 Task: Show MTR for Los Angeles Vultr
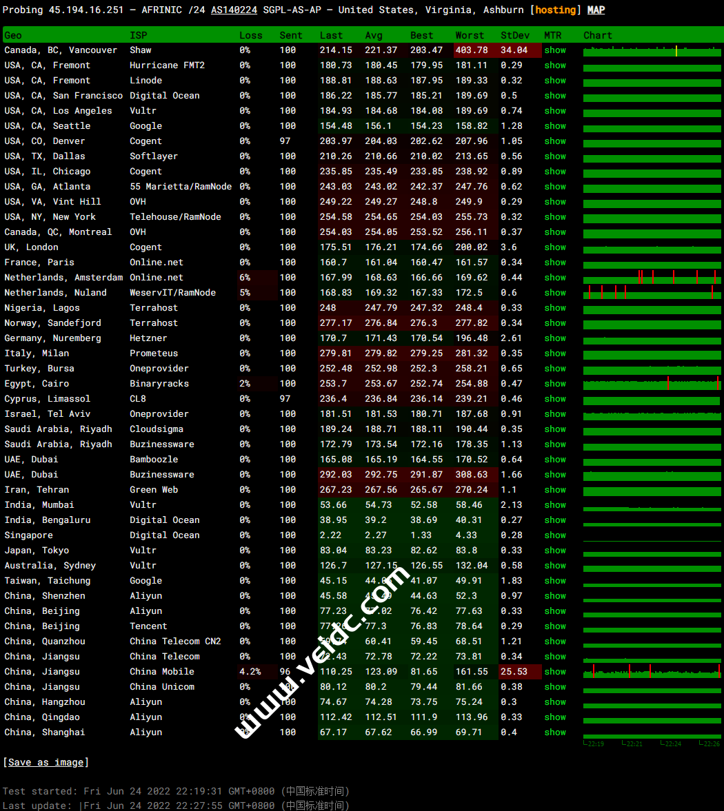coord(555,111)
